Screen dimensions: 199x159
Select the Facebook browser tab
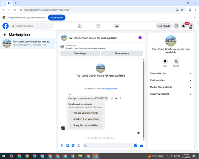[x=9, y=3]
